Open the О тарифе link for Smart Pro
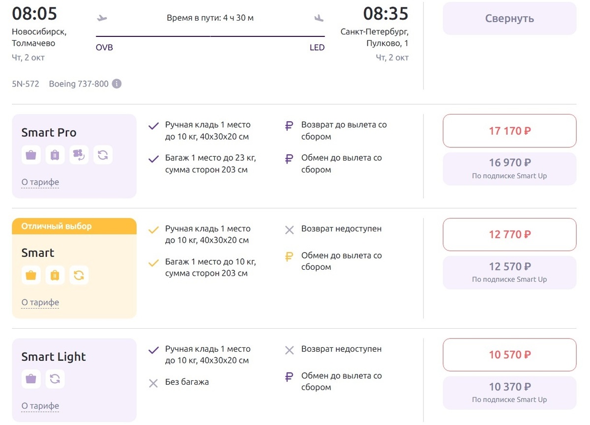This screenshot has height=425, width=590. click(x=40, y=182)
